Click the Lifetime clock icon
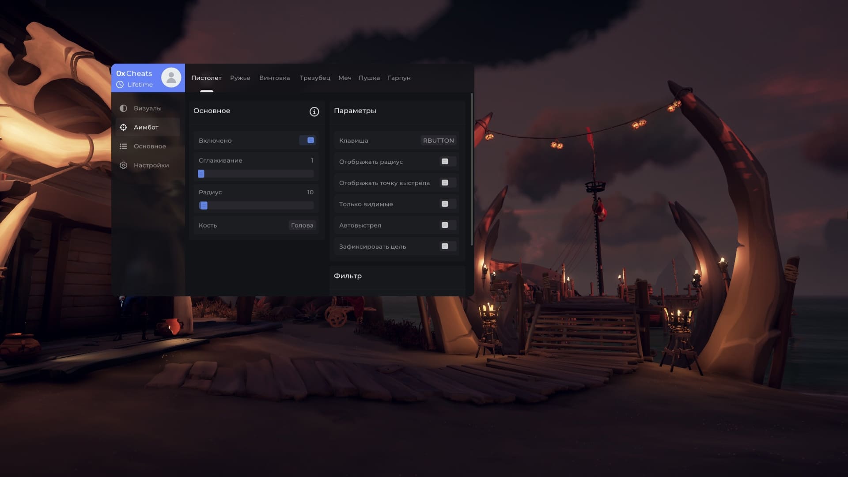Screen dimensions: 848x477 coord(120,84)
